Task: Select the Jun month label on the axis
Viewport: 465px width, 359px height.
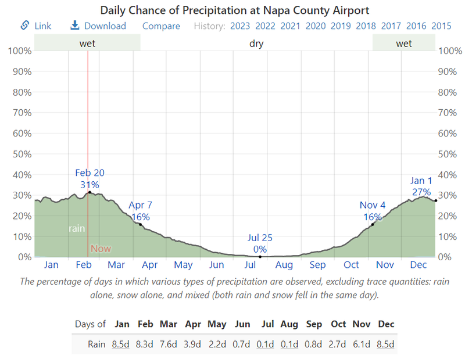Action: (216, 265)
